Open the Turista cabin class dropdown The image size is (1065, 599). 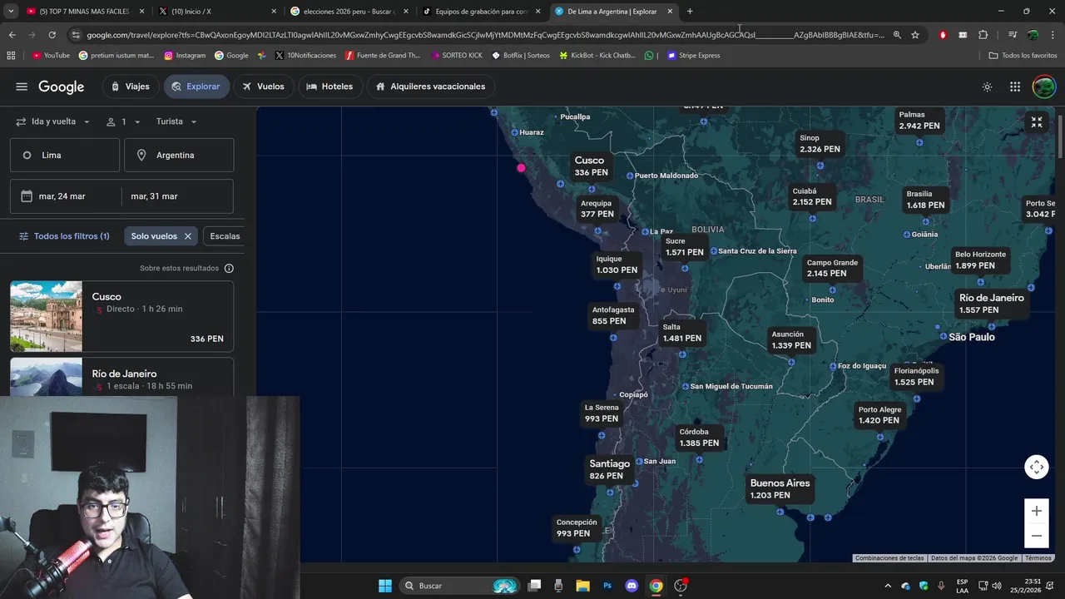[x=176, y=121]
